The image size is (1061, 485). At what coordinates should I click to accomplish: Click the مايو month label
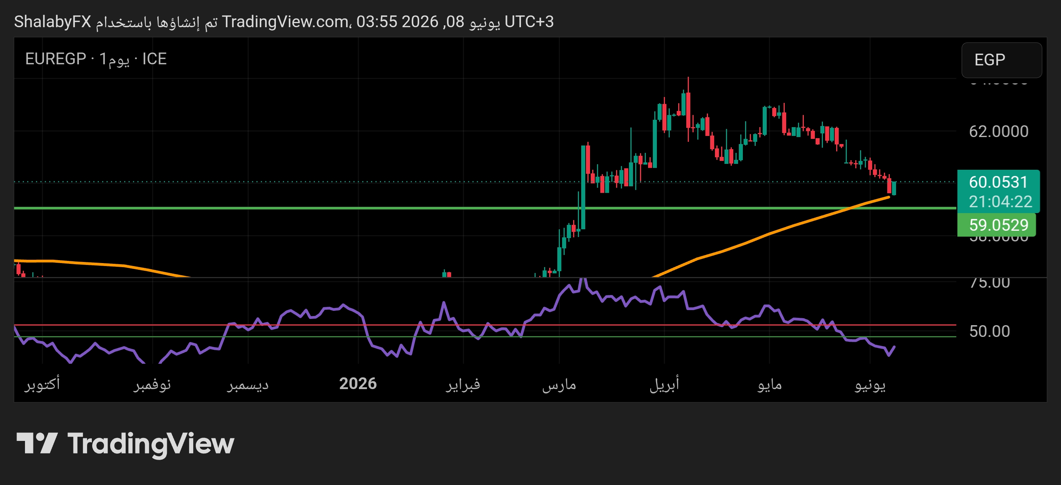[769, 384]
